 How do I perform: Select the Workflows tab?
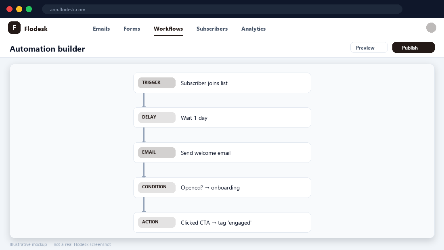(168, 29)
